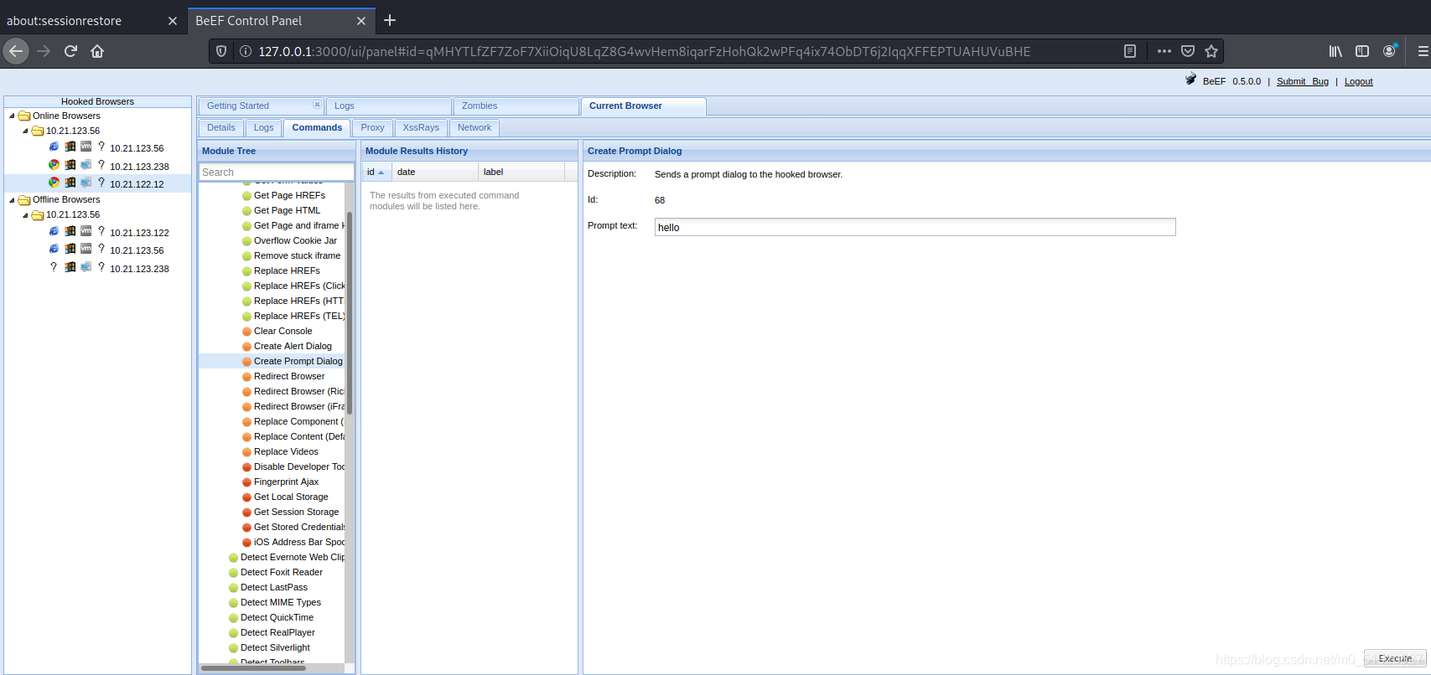
Task: Click the tracking protection shield icon
Action: tap(221, 51)
